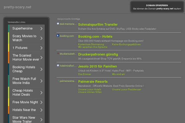Click the Gesponserte Einträge heading
The image size is (185, 123).
(69, 19)
